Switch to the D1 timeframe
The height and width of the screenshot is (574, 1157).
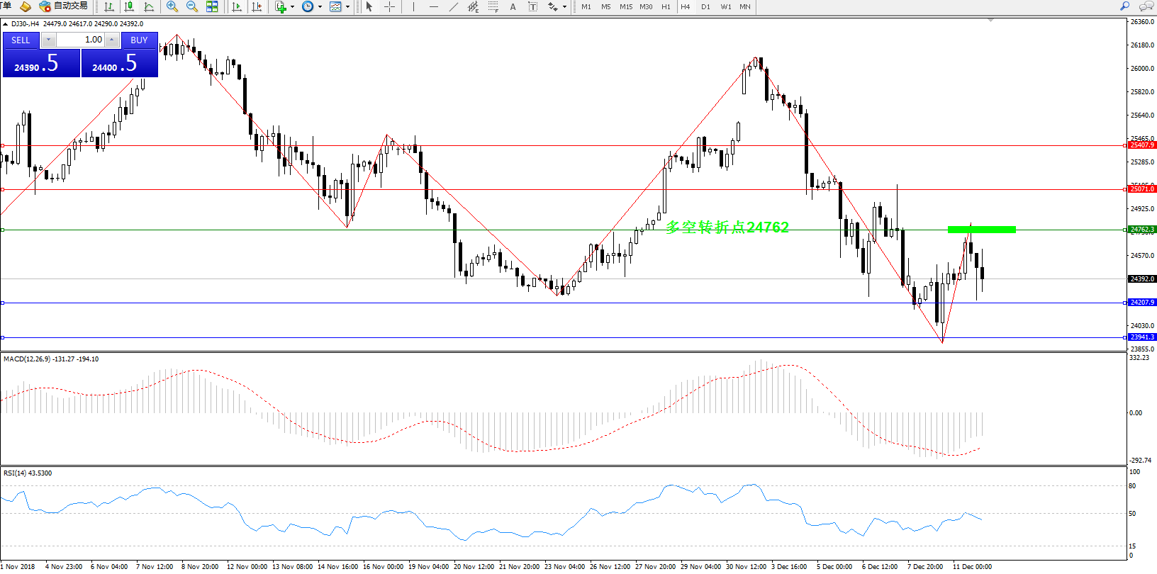pos(705,6)
